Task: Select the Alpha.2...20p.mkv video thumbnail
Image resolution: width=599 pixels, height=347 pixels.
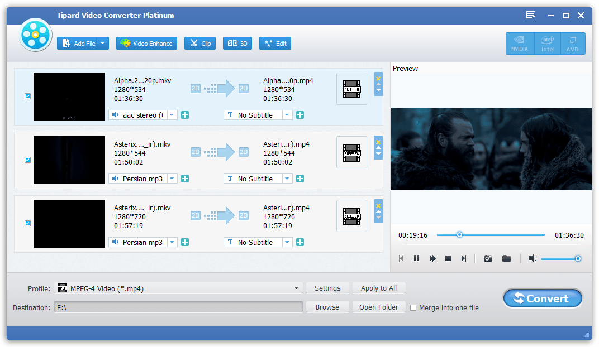Action: pyautogui.click(x=69, y=97)
